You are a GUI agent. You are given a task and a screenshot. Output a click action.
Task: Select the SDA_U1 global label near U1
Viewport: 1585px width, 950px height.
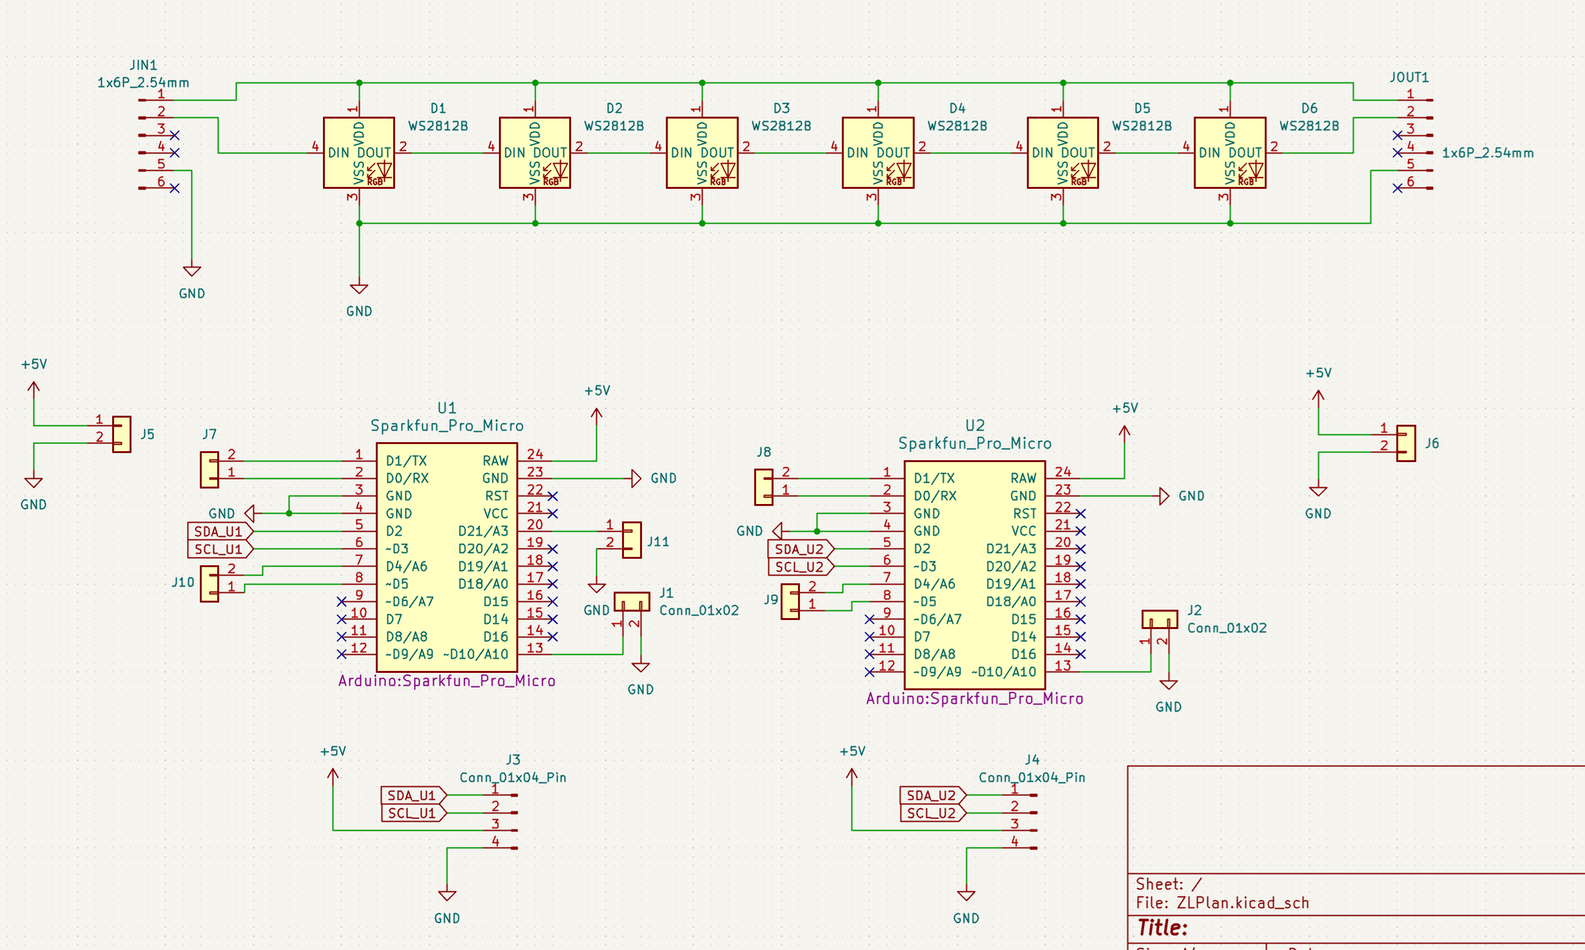pos(219,531)
